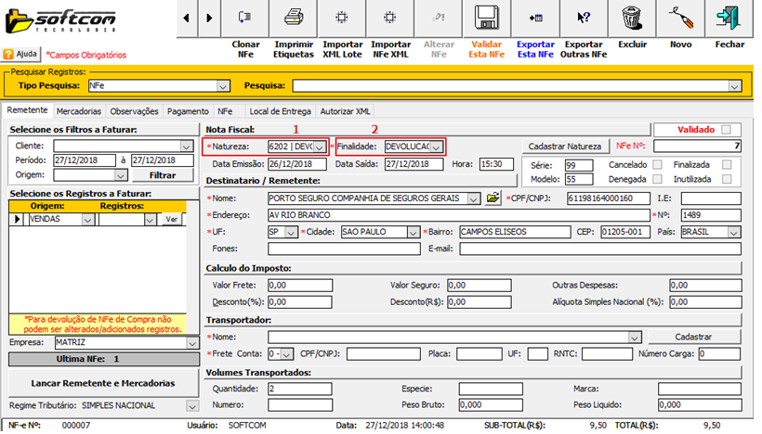The image size is (762, 434).
Task: Click the Lancar Remetente e Mercadorias button
Action: (102, 383)
